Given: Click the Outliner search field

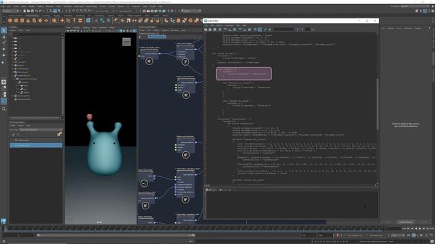Looking at the screenshot, I should 36,35.
